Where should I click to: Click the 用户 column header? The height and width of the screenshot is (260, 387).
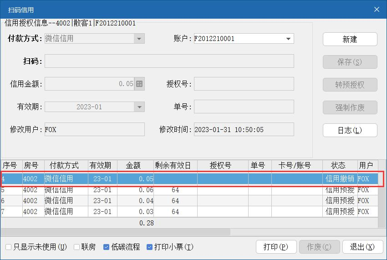[368, 165]
